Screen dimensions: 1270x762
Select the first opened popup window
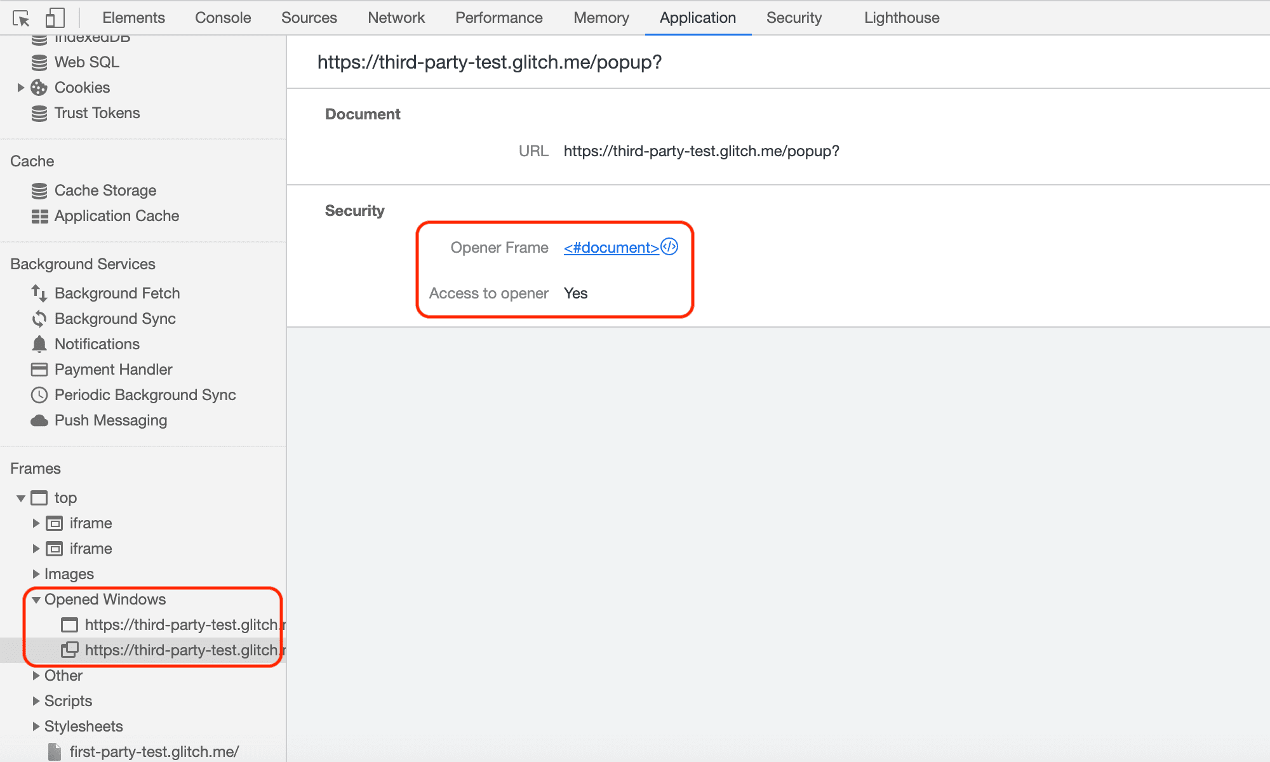click(172, 625)
